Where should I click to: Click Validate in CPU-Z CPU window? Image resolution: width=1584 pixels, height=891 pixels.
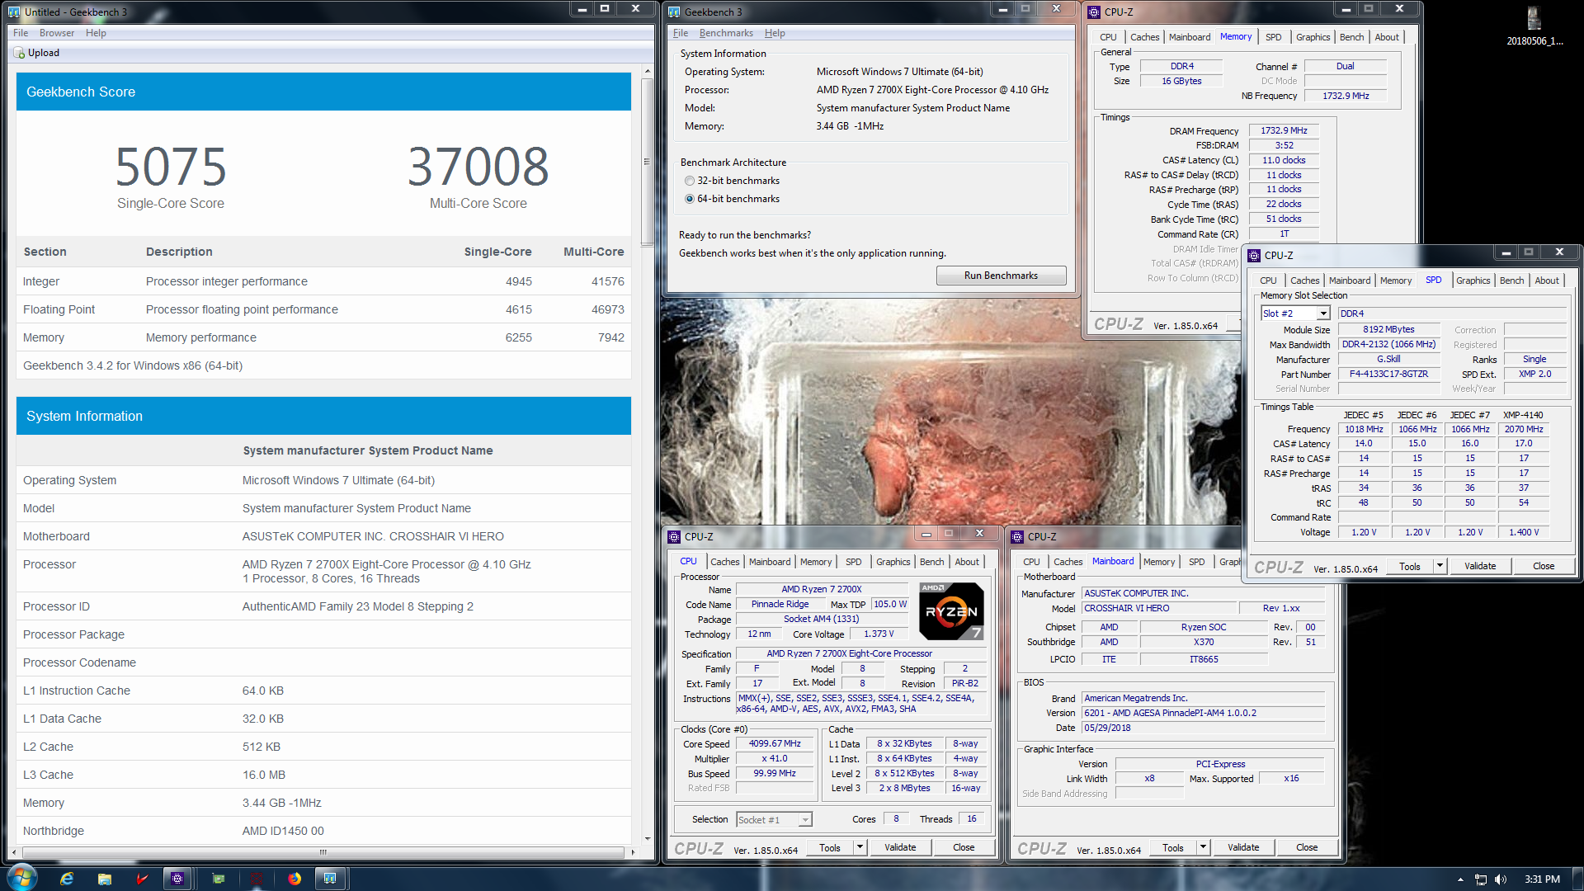(x=900, y=847)
